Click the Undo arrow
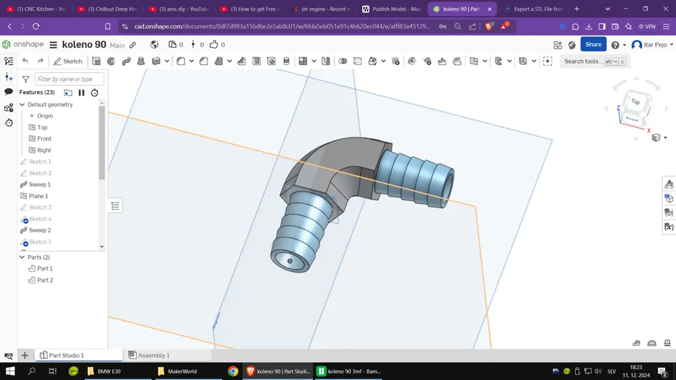 (25, 62)
